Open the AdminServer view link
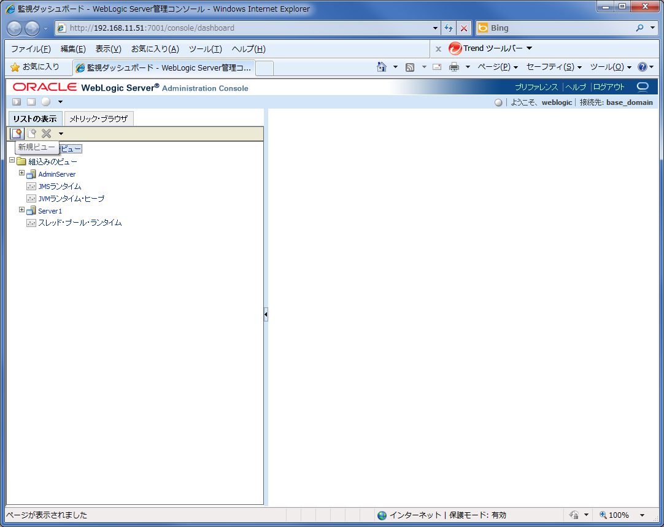 pyautogui.click(x=56, y=174)
